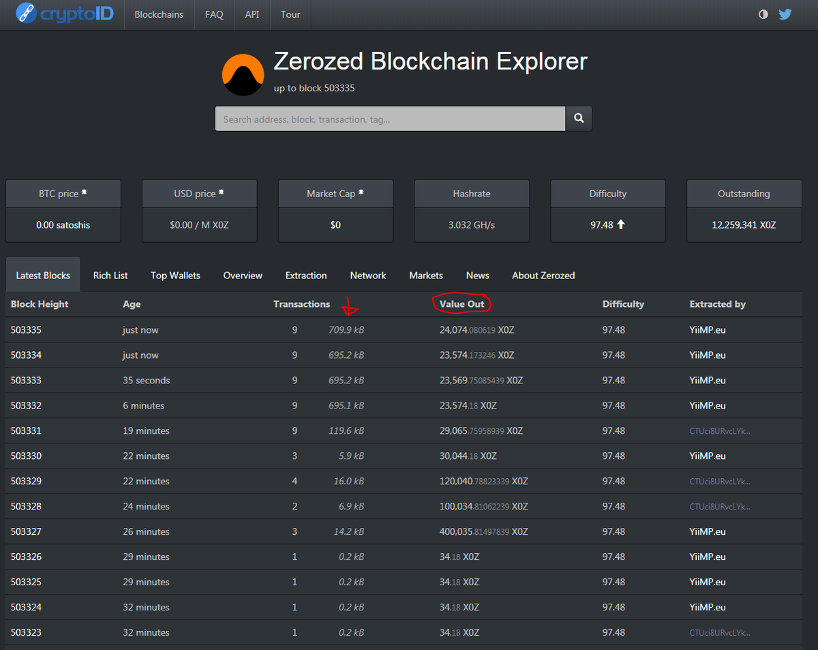Open the Twitter bird icon
The width and height of the screenshot is (818, 650).
785,14
